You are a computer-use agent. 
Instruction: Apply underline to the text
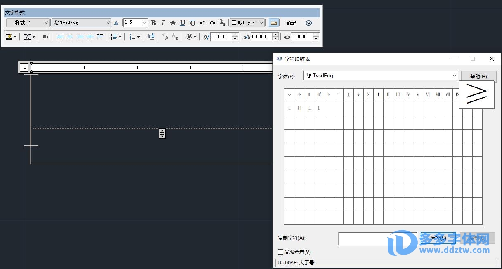click(x=182, y=23)
